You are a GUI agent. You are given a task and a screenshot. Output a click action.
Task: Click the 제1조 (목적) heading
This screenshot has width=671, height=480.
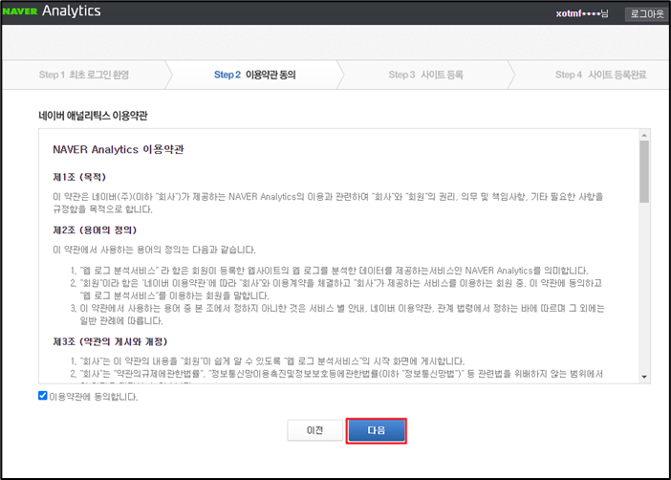[x=79, y=177]
